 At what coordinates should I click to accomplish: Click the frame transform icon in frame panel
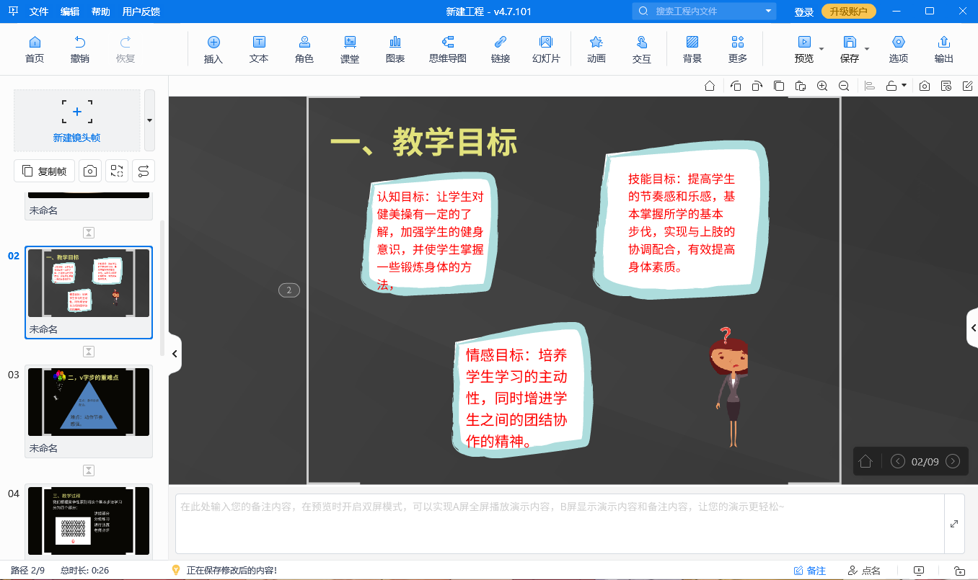(x=117, y=171)
